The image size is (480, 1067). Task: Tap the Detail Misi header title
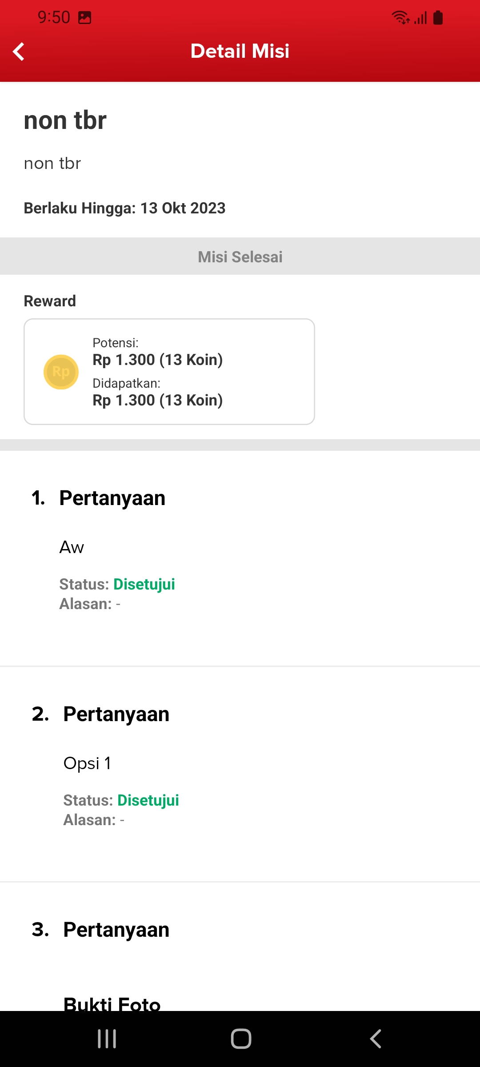240,51
